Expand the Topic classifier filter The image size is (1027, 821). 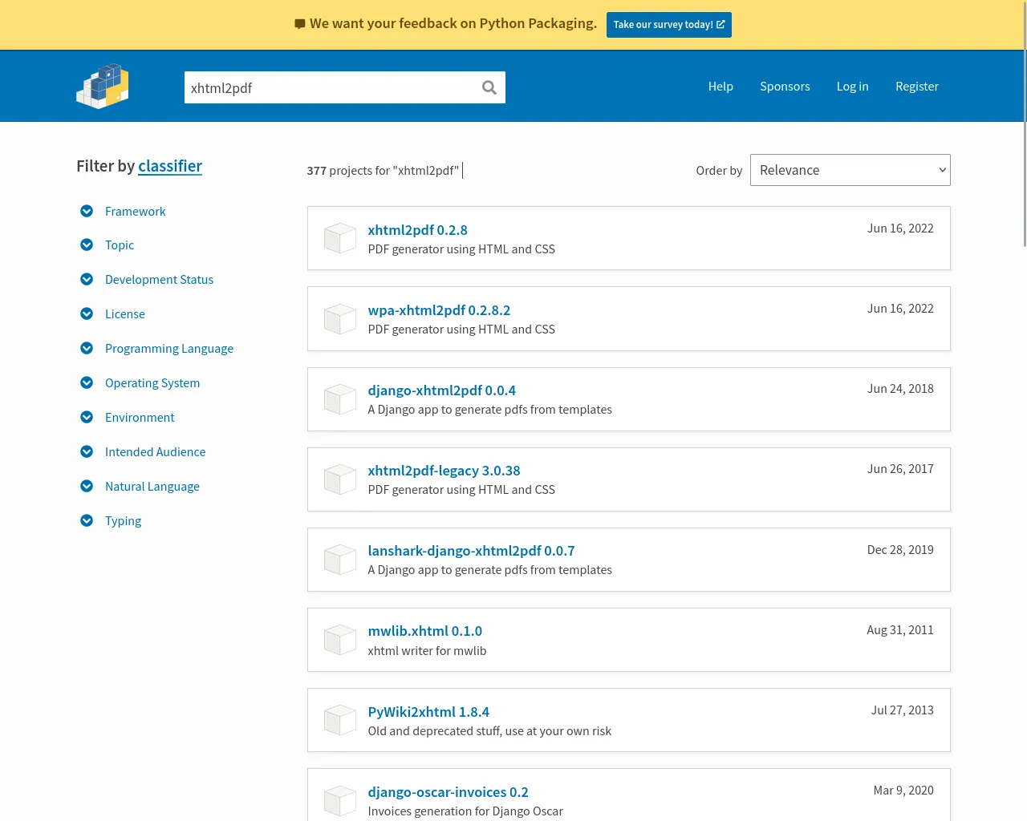[119, 245]
